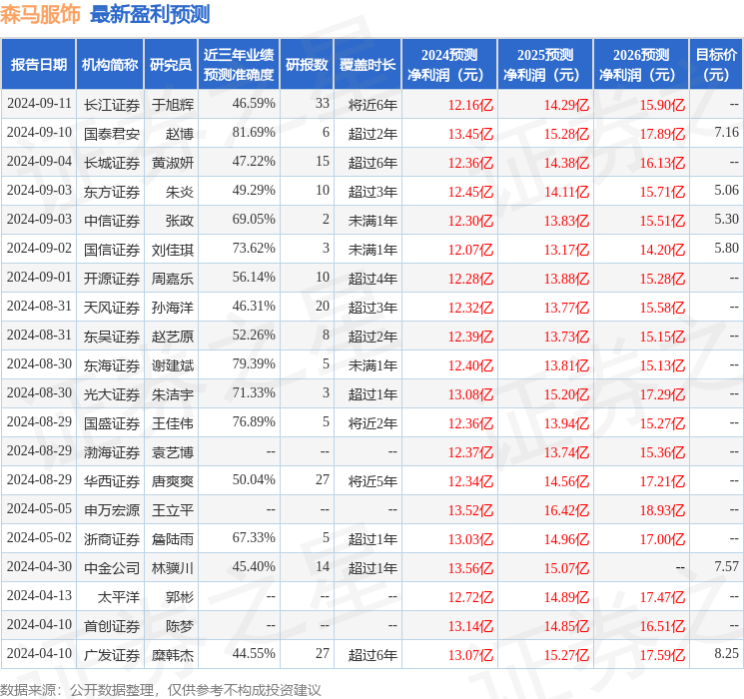The height and width of the screenshot is (699, 744).
Task: Select the 浙商证券 institution cell
Action: (112, 539)
